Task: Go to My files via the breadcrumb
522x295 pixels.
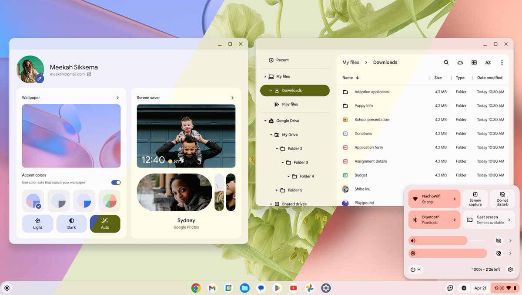Action: pos(351,62)
